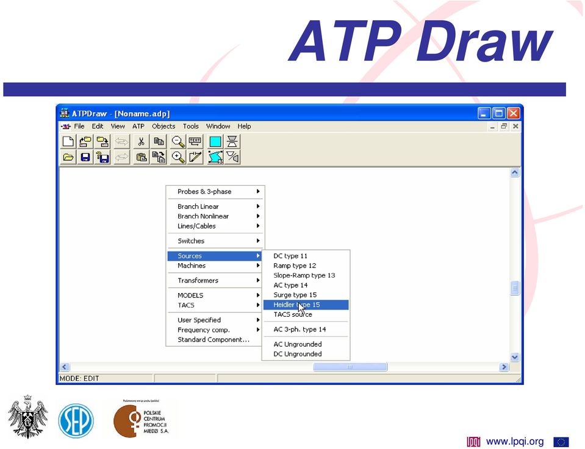Expand the Switches submenu
Viewport: 585px width, 449px height.
215,241
